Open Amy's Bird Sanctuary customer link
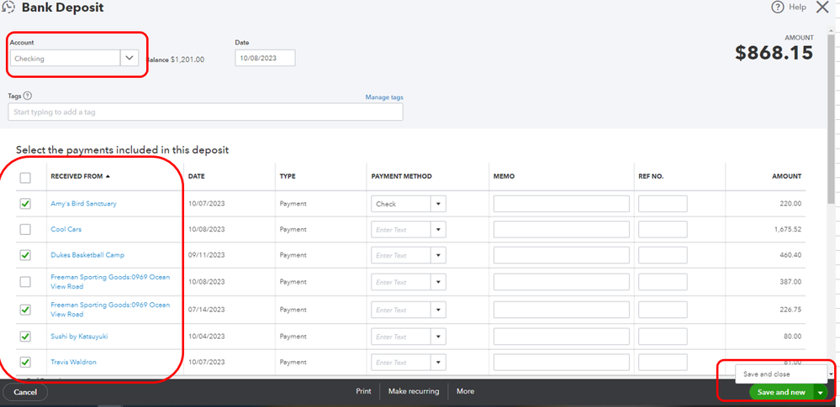This screenshot has width=840, height=407. pos(83,204)
